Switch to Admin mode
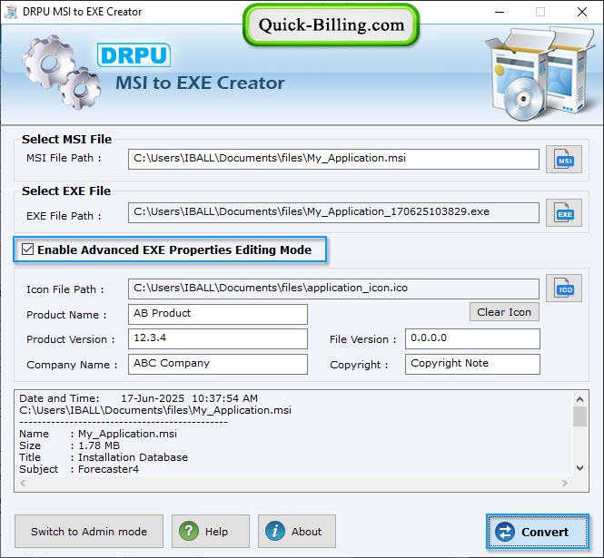 pos(88,532)
